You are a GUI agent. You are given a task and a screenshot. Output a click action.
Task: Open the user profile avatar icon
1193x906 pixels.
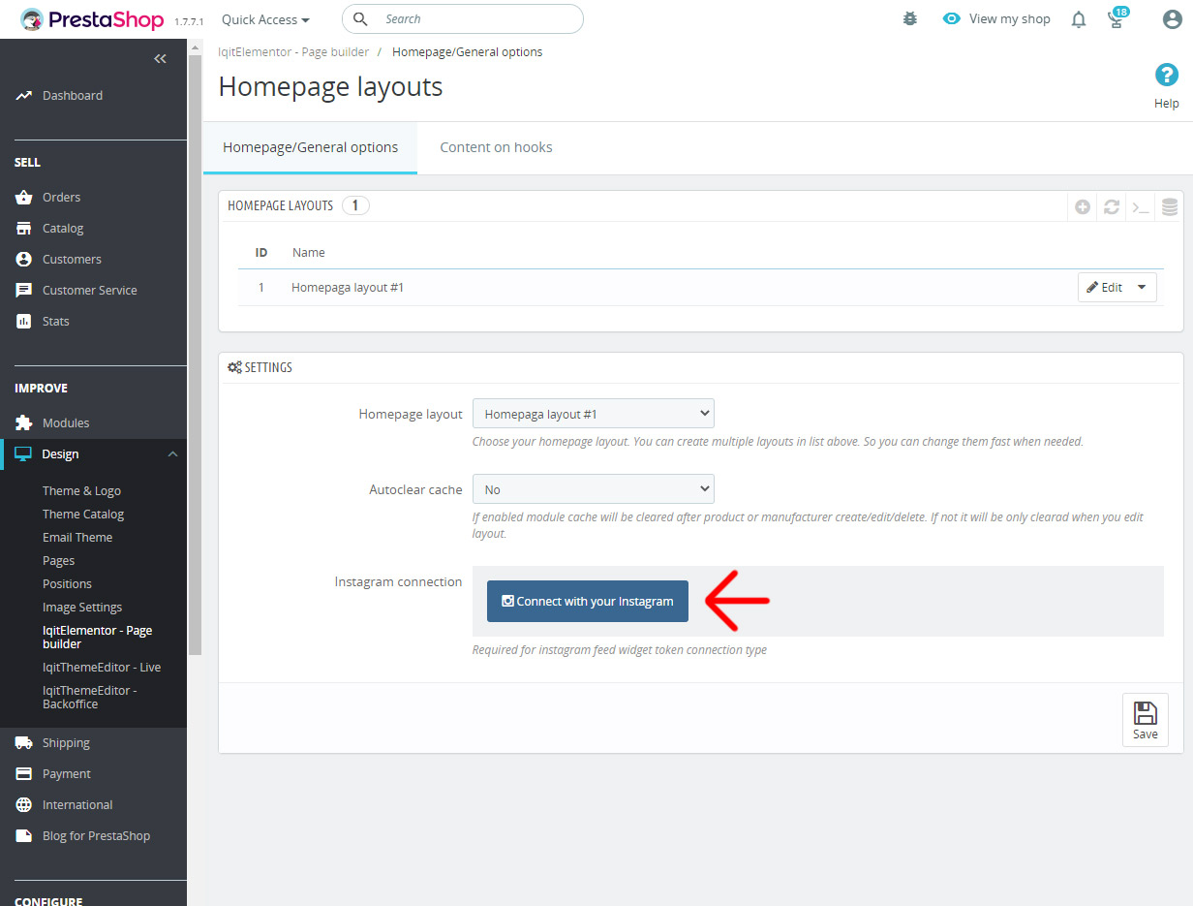click(1172, 18)
